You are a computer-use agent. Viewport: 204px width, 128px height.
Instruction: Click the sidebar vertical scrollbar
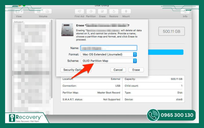click(52, 59)
